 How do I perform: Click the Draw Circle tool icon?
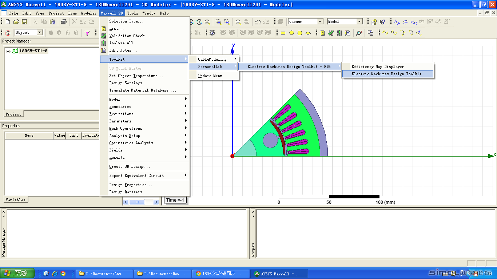point(291,33)
